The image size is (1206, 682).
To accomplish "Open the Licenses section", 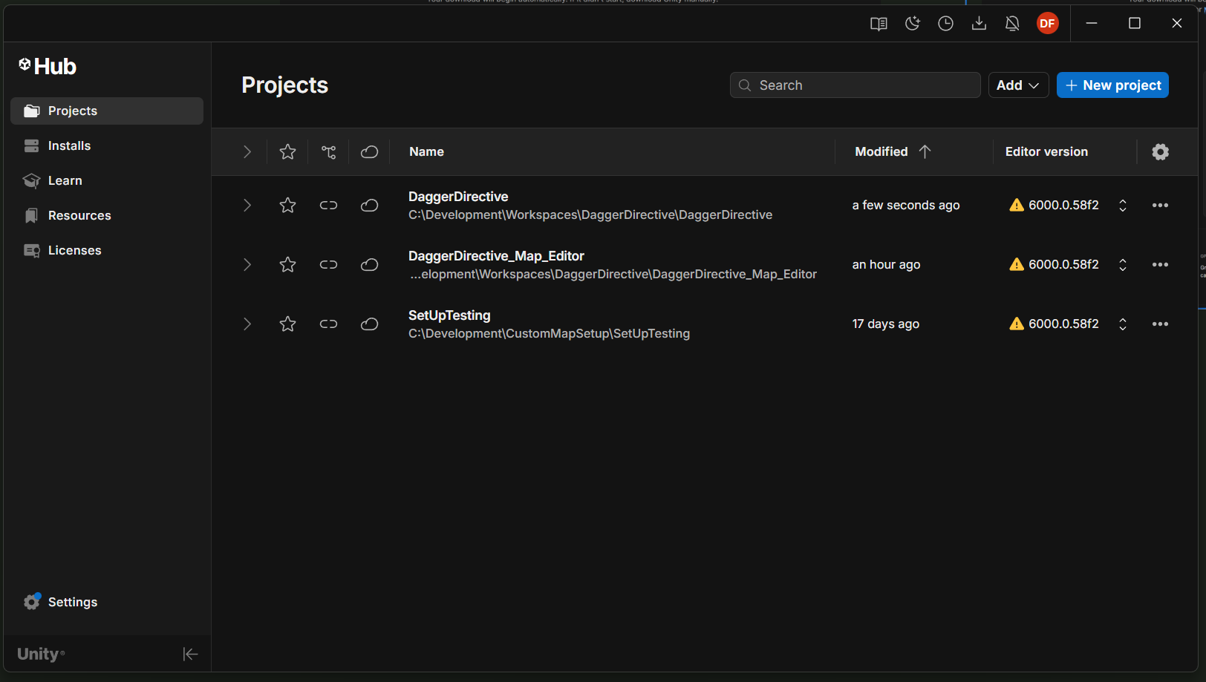I will point(107,250).
